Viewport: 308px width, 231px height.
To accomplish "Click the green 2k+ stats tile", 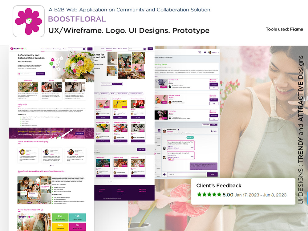I will 60,217.
